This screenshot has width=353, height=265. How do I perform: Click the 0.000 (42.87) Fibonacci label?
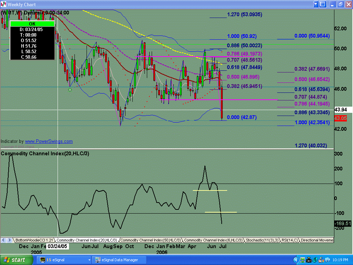[242, 117]
